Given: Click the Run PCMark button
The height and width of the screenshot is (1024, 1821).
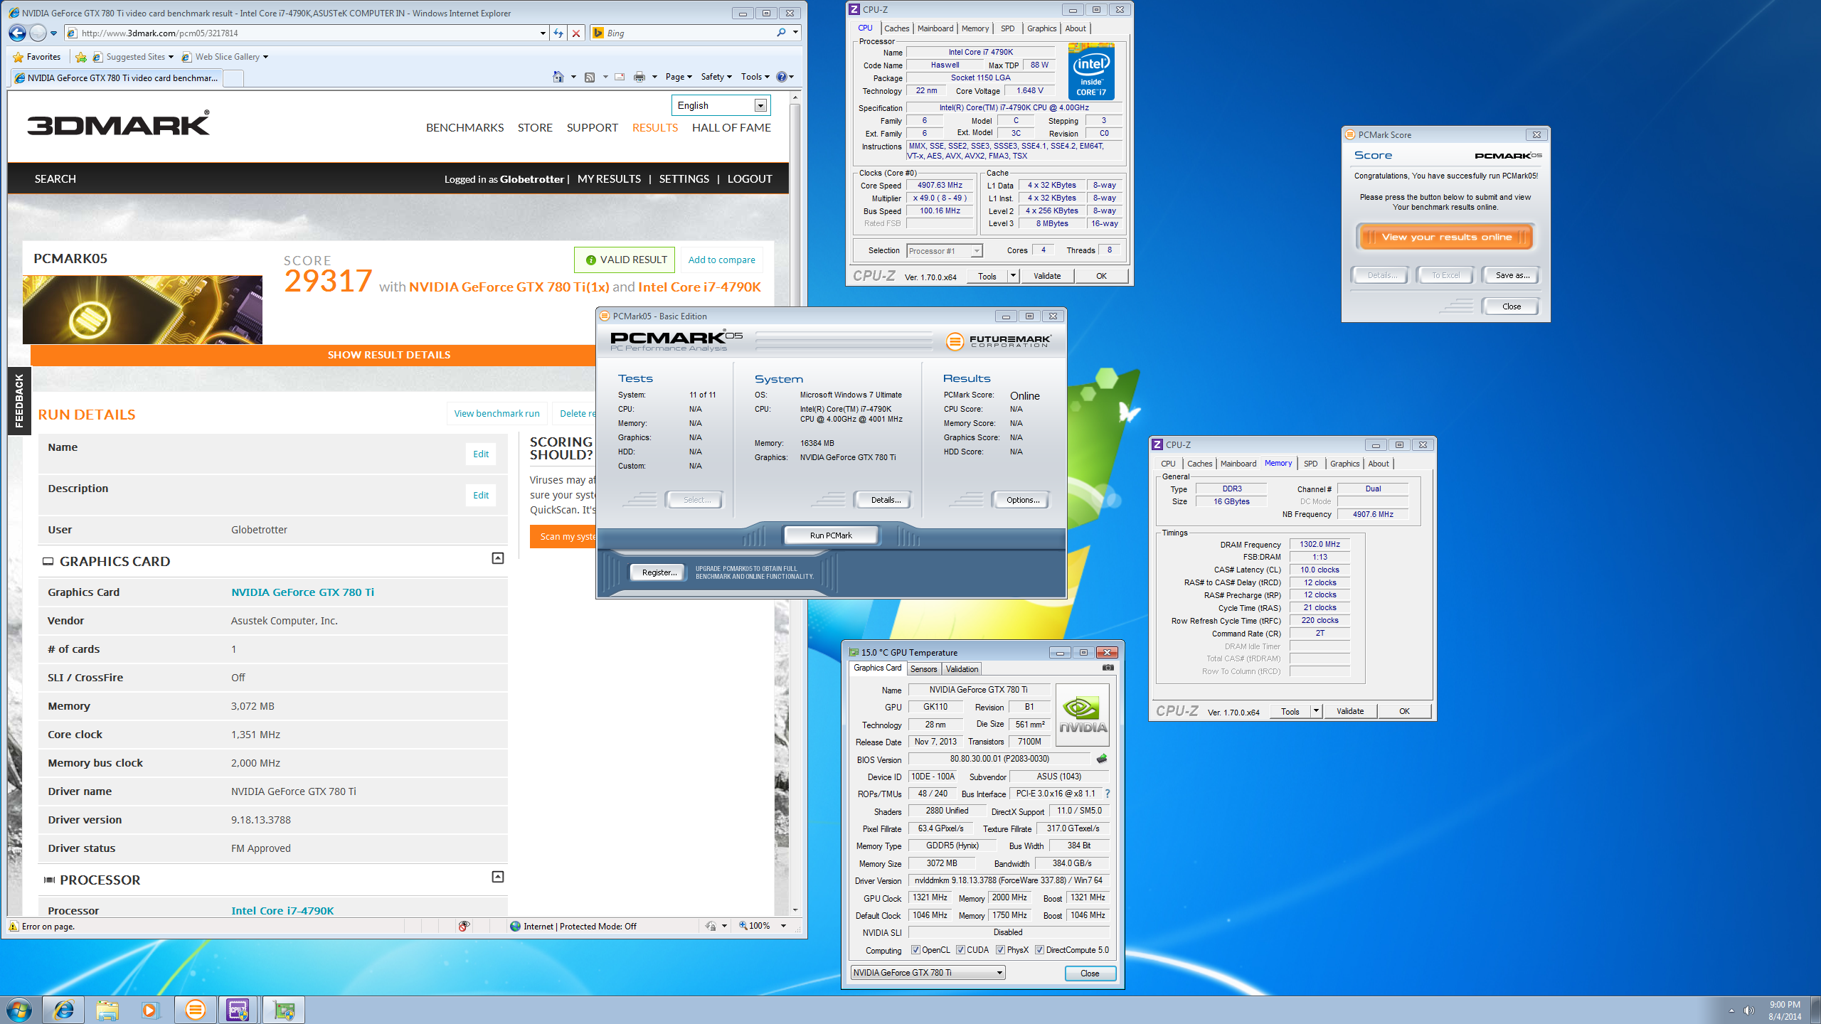Looking at the screenshot, I should point(830,535).
